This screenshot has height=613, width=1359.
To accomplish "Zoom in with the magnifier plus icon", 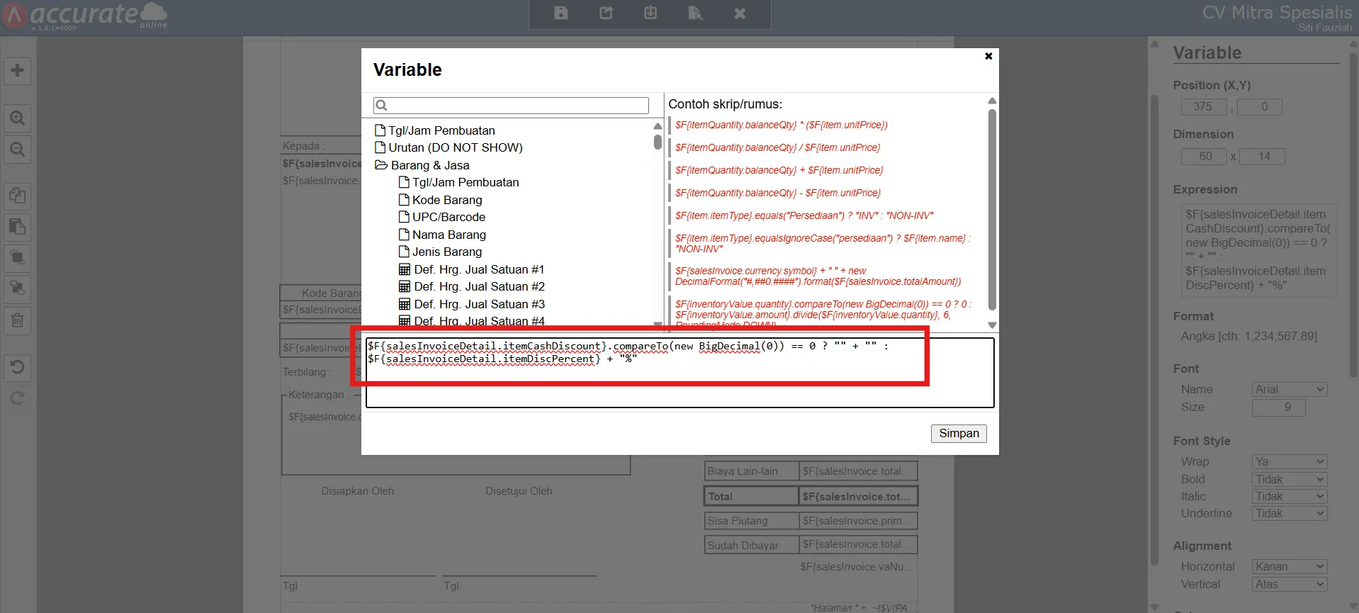I will [18, 118].
